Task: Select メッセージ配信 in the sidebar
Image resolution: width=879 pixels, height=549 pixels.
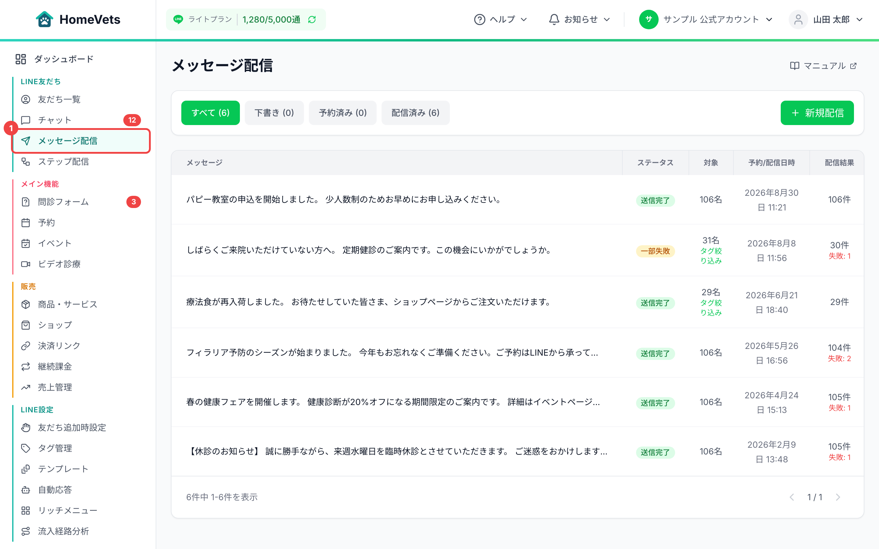Action: pyautogui.click(x=81, y=141)
